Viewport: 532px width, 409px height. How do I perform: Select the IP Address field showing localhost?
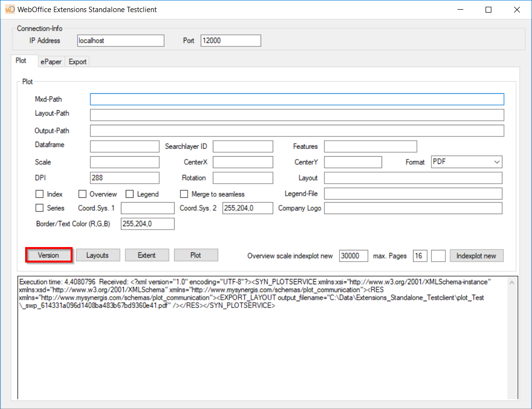point(120,41)
